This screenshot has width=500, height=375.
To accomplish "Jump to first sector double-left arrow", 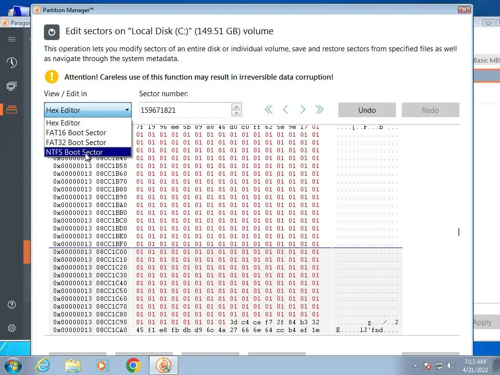I will point(269,110).
